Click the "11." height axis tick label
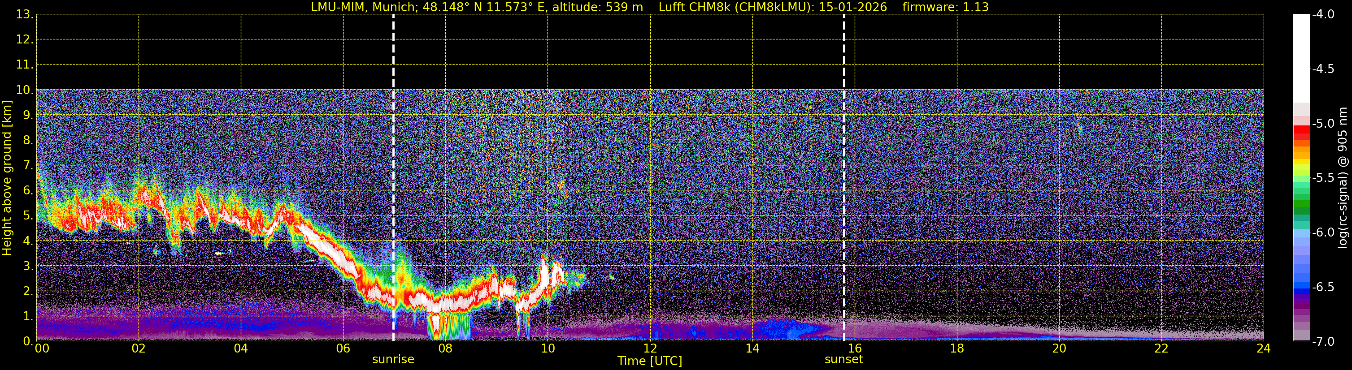The height and width of the screenshot is (370, 1352). point(25,65)
